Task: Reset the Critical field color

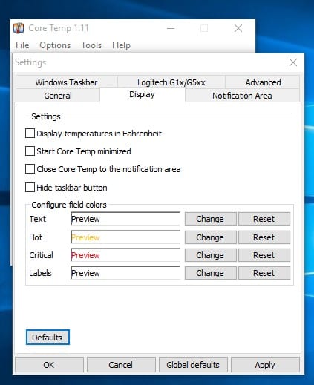Action: point(264,255)
